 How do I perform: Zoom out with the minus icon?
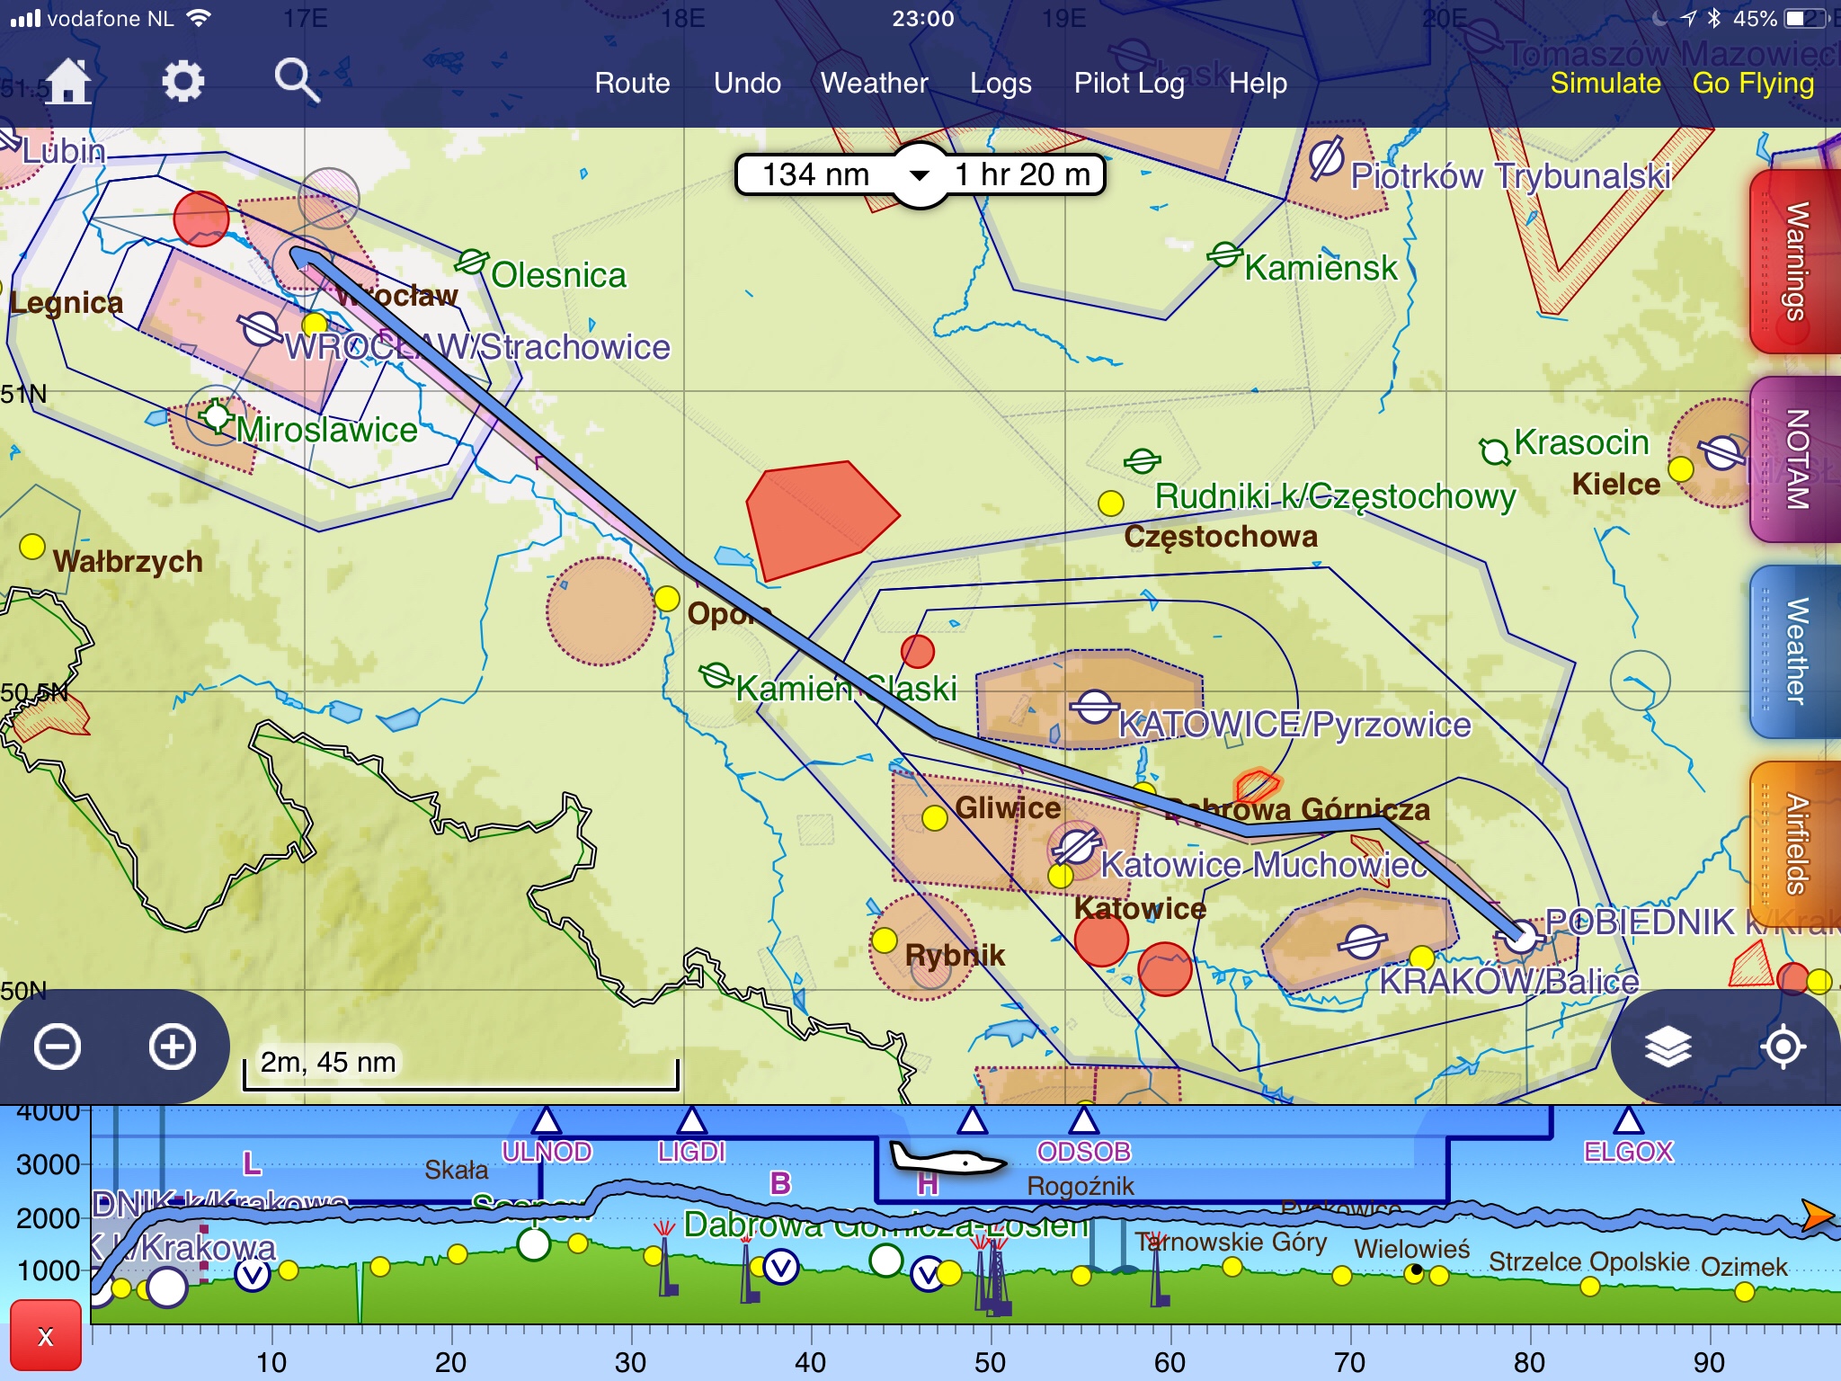pos(58,1047)
